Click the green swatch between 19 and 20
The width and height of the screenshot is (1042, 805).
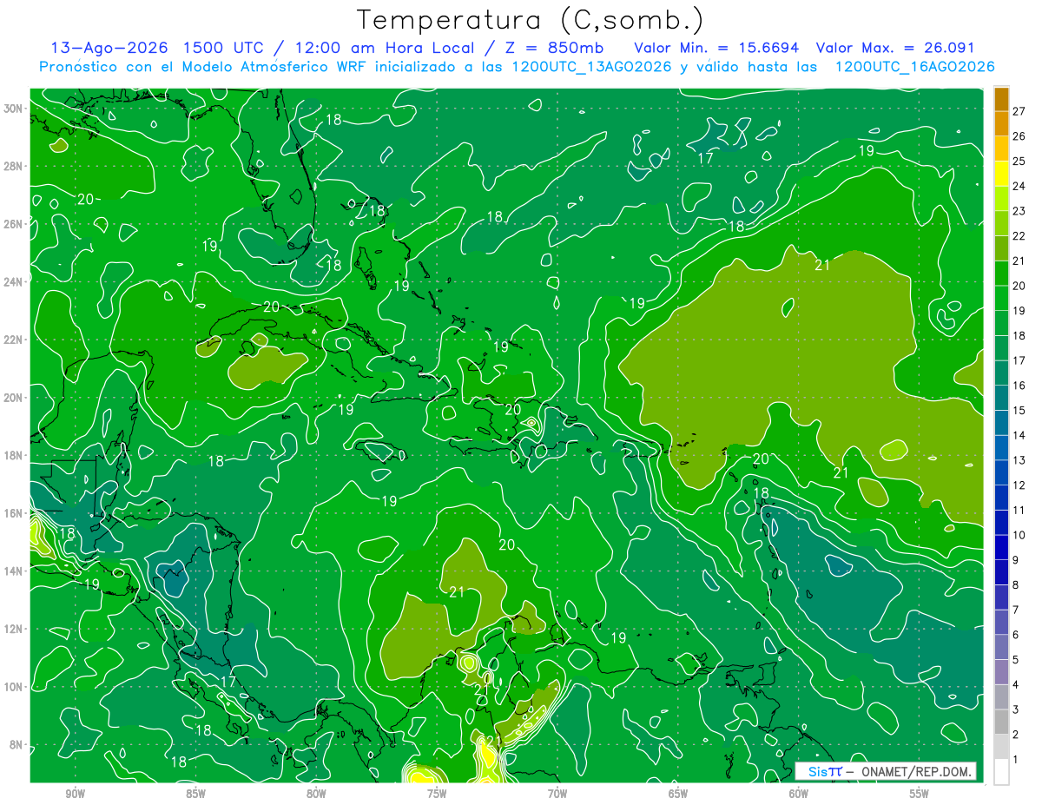[x=1001, y=298]
